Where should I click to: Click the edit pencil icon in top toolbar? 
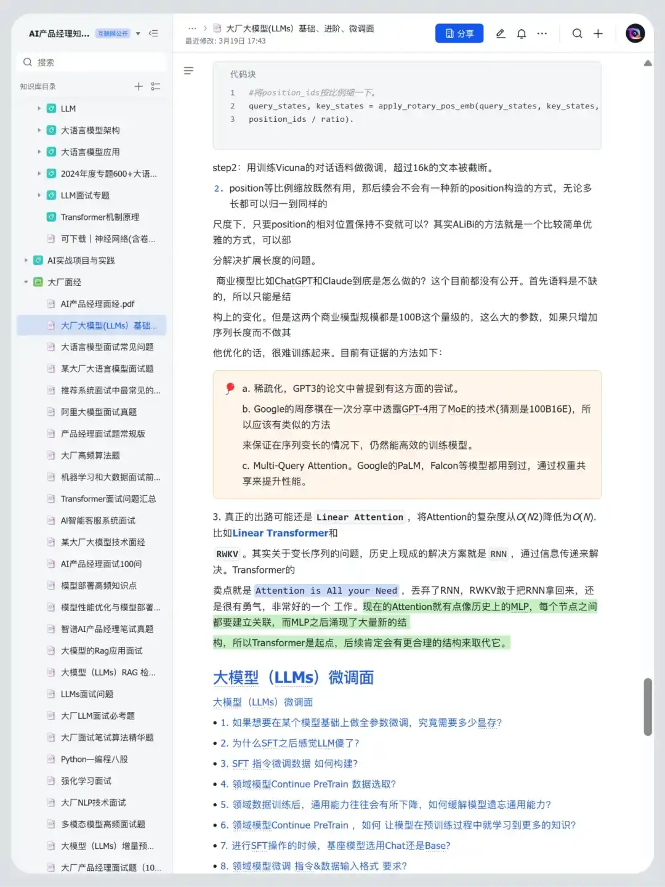(x=500, y=33)
